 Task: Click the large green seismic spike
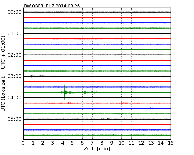64,92
